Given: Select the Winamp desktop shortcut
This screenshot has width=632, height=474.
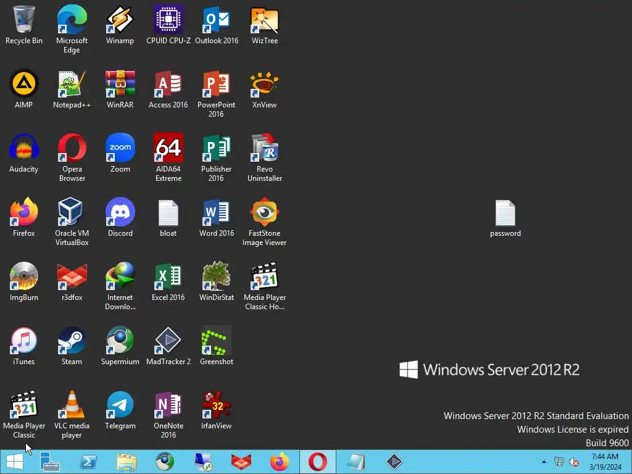Looking at the screenshot, I should point(120,25).
